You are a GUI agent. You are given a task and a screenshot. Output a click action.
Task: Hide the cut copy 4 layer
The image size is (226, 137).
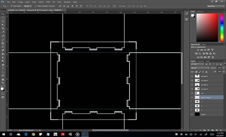tap(192, 80)
